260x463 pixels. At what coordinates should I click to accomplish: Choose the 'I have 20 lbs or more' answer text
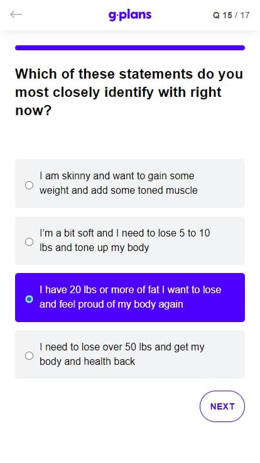point(130,297)
